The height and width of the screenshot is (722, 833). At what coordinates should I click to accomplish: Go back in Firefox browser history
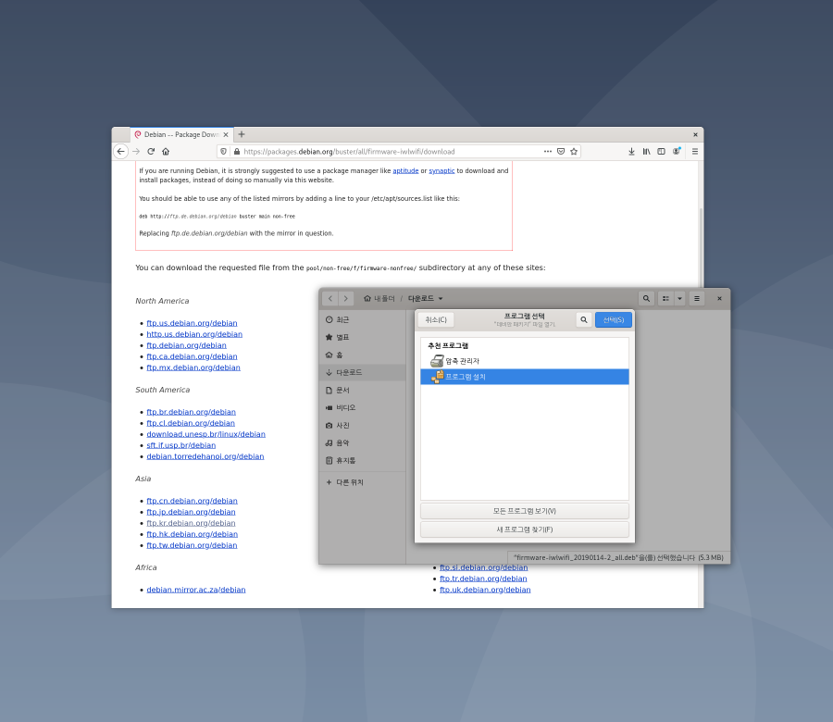click(x=121, y=152)
